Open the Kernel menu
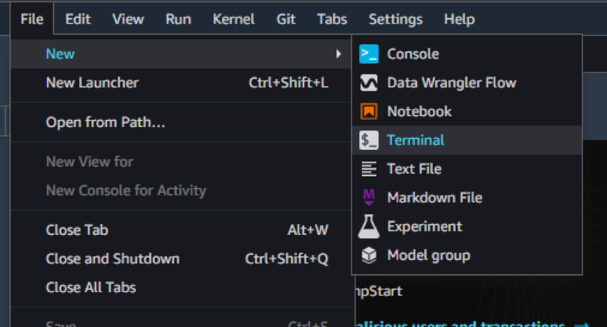Viewport: 607px width, 327px height. 234,19
